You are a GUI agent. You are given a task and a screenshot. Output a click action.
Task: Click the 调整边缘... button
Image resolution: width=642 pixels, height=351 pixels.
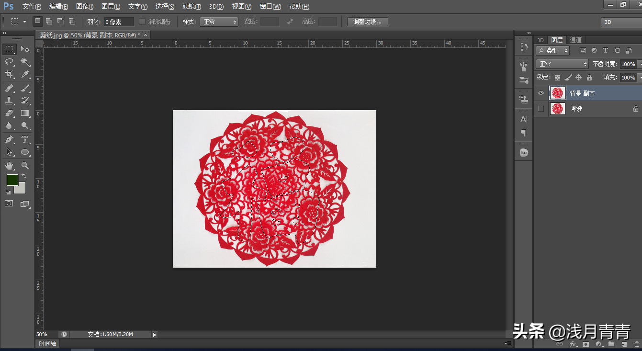367,22
